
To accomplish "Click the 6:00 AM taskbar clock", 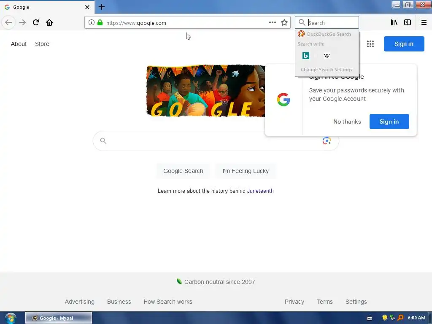I will click(x=416, y=318).
